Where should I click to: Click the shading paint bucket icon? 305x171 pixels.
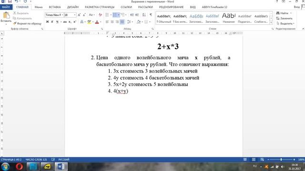click(x=139, y=22)
